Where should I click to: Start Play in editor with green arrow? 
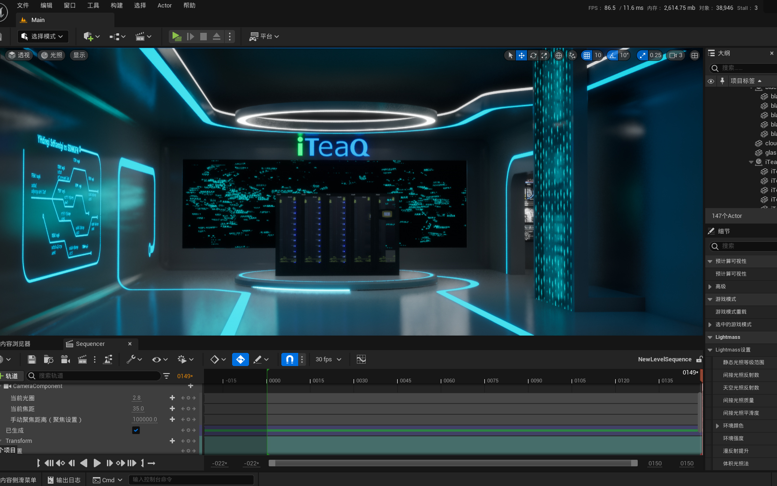tap(176, 37)
